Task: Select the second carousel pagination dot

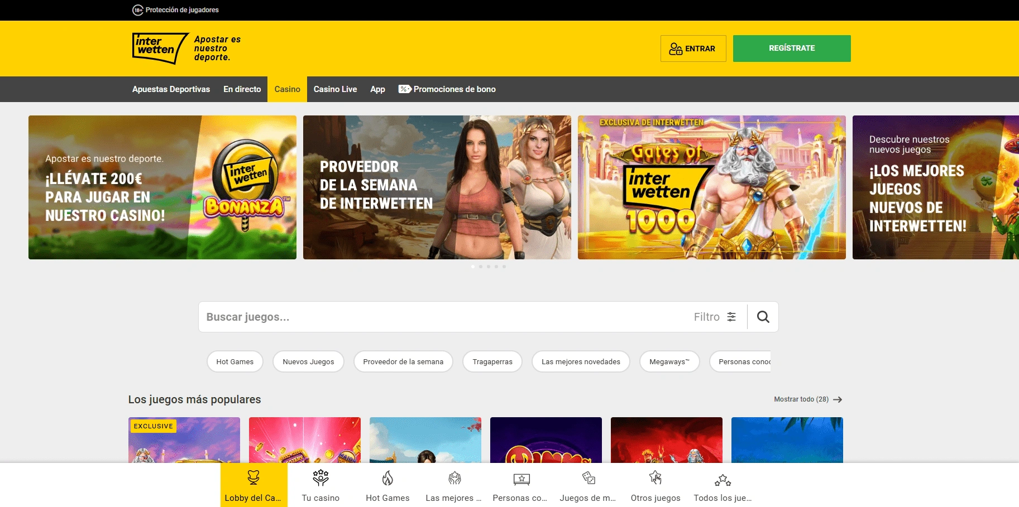Action: (481, 267)
